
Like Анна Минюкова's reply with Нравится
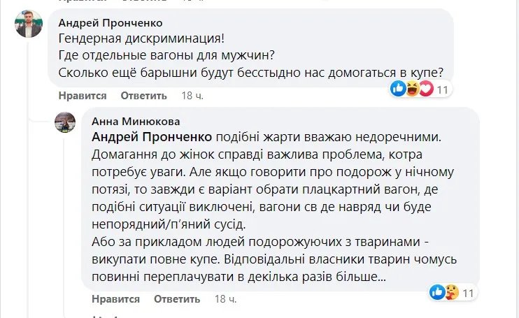point(116,299)
